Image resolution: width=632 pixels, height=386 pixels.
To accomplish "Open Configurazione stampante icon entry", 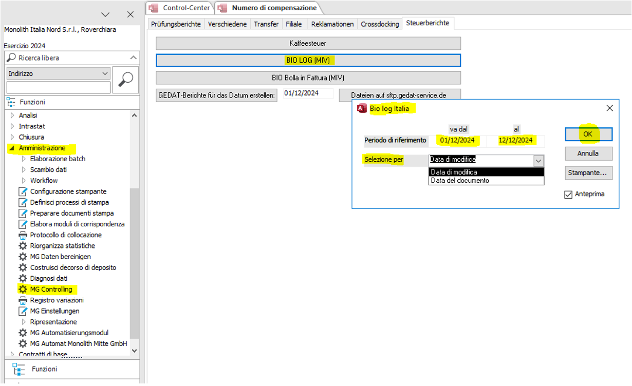I will pos(23,191).
